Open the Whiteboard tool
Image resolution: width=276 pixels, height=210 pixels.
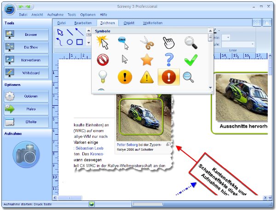pos(26,73)
